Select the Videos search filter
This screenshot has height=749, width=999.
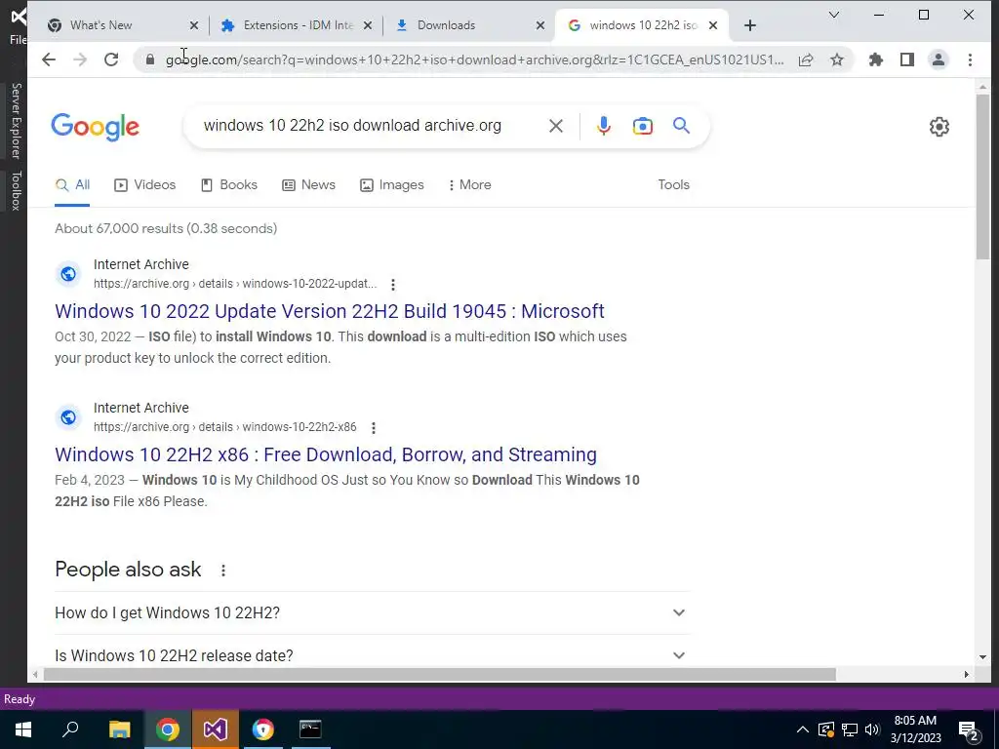(144, 185)
